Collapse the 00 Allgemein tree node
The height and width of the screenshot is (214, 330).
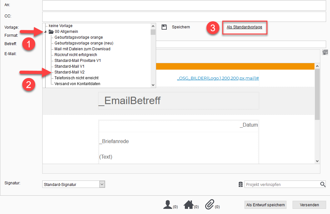coord(46,32)
